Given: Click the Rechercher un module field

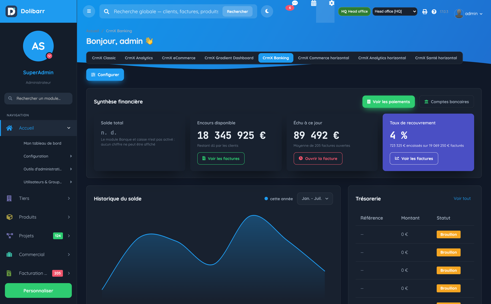Looking at the screenshot, I should click(38, 98).
